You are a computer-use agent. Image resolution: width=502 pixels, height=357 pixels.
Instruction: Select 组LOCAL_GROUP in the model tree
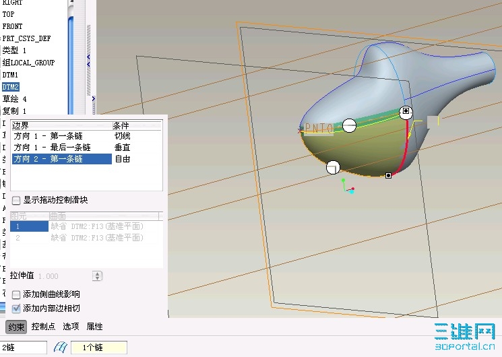coord(28,63)
